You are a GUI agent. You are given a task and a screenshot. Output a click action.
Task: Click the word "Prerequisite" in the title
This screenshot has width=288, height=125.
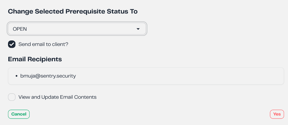[83, 12]
